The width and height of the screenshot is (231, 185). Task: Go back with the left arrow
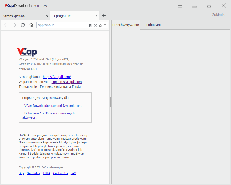pos(6,25)
